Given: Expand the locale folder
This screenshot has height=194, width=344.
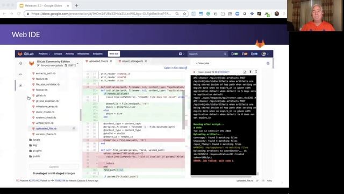Looking at the screenshot, I should pos(34,140).
